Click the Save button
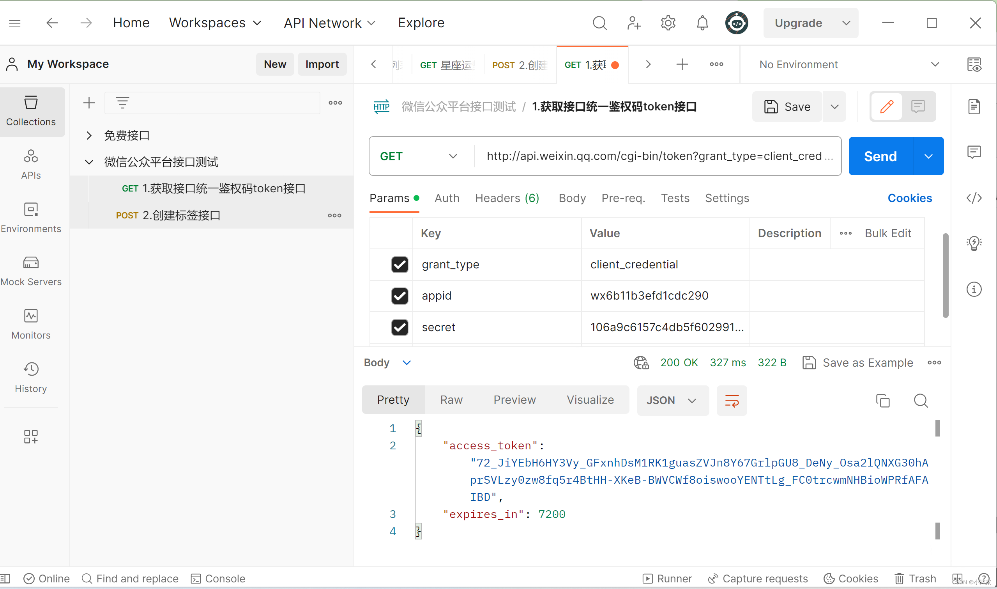Image resolution: width=997 pixels, height=589 pixels. tap(787, 106)
